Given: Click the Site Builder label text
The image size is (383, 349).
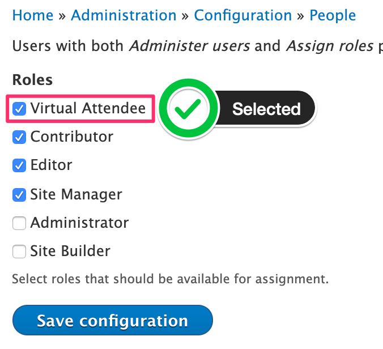Looking at the screenshot, I should 70,252.
